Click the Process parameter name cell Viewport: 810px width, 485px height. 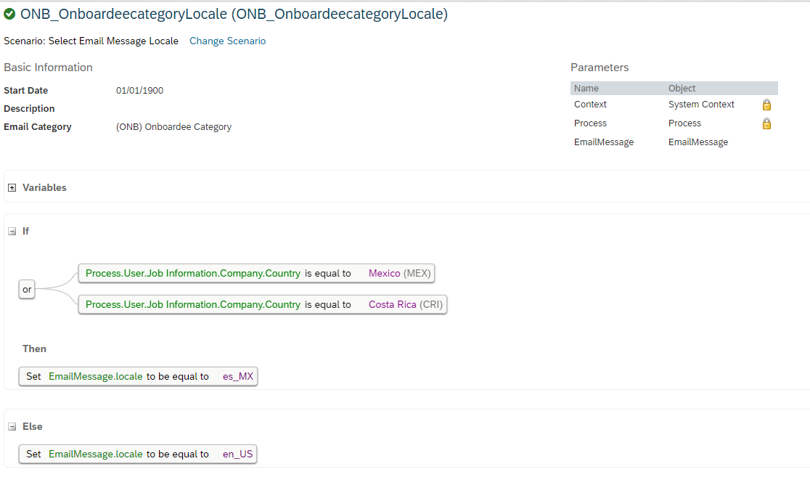[x=590, y=123]
